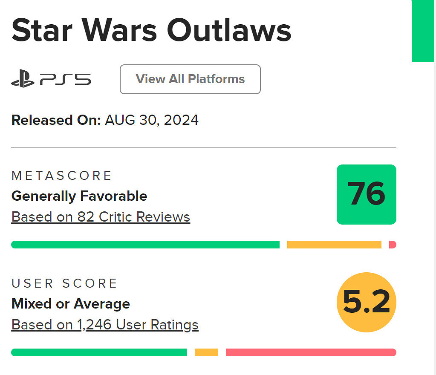Select red negative segment of critic bar
Image resolution: width=436 pixels, height=375 pixels.
pyautogui.click(x=393, y=245)
